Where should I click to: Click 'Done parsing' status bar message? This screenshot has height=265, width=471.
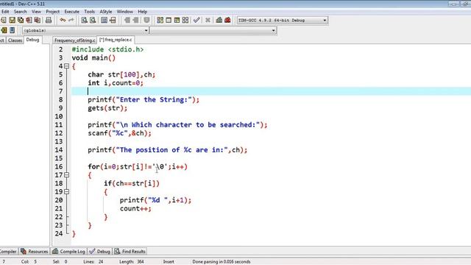[222, 262]
